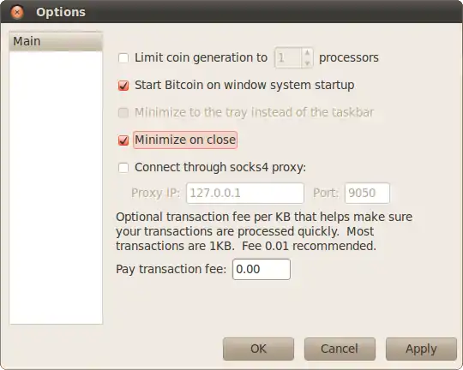Uncheck the Minimize on close checkbox
This screenshot has width=463, height=370.
click(123, 140)
